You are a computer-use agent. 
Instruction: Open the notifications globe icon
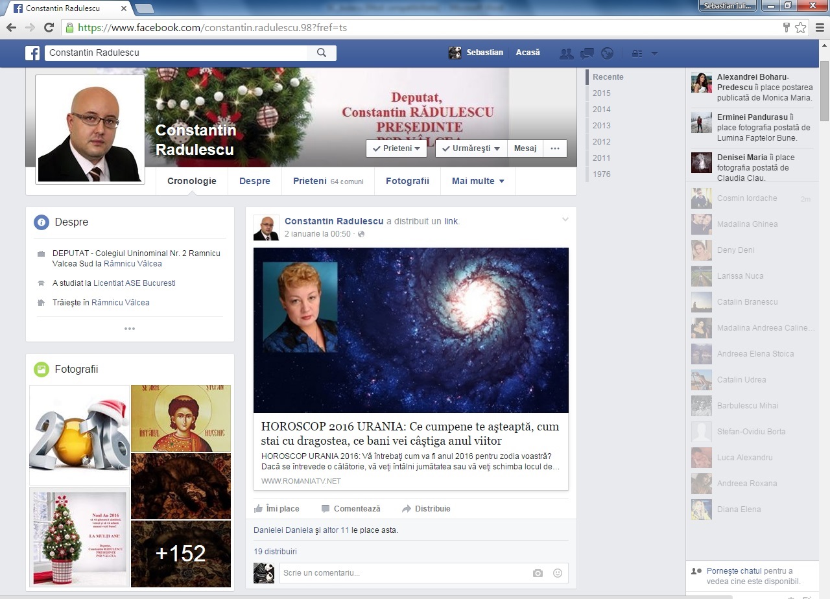pos(607,53)
